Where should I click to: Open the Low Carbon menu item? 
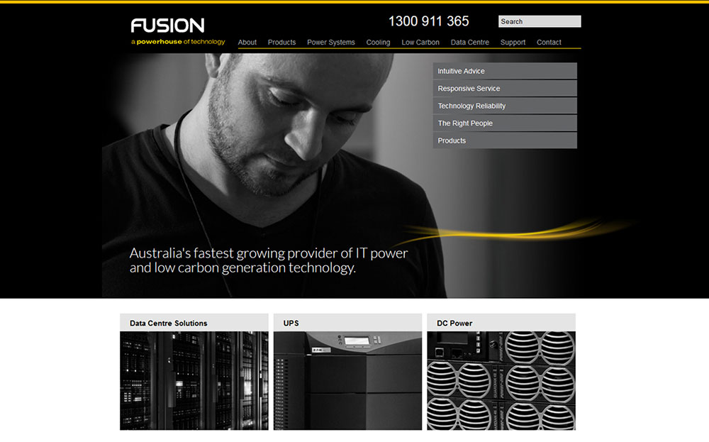[x=420, y=43]
